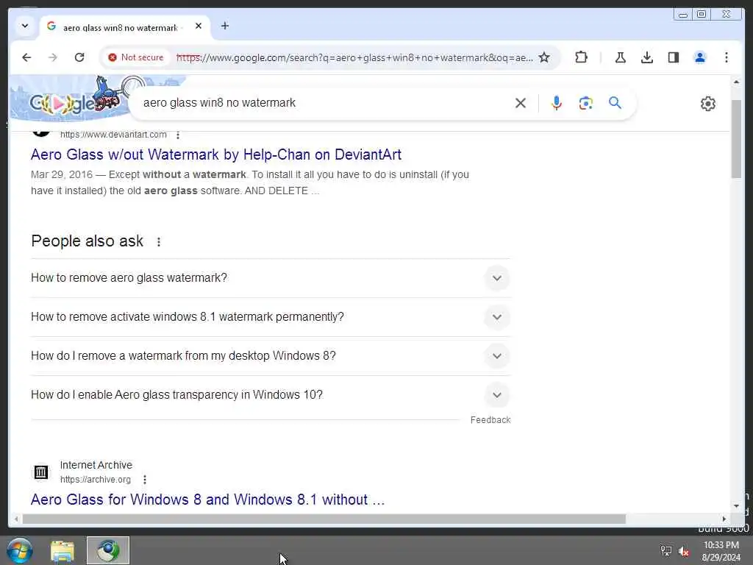Image resolution: width=753 pixels, height=565 pixels.
Task: Click the horizontal scrollbar thumb
Action: 324,519
